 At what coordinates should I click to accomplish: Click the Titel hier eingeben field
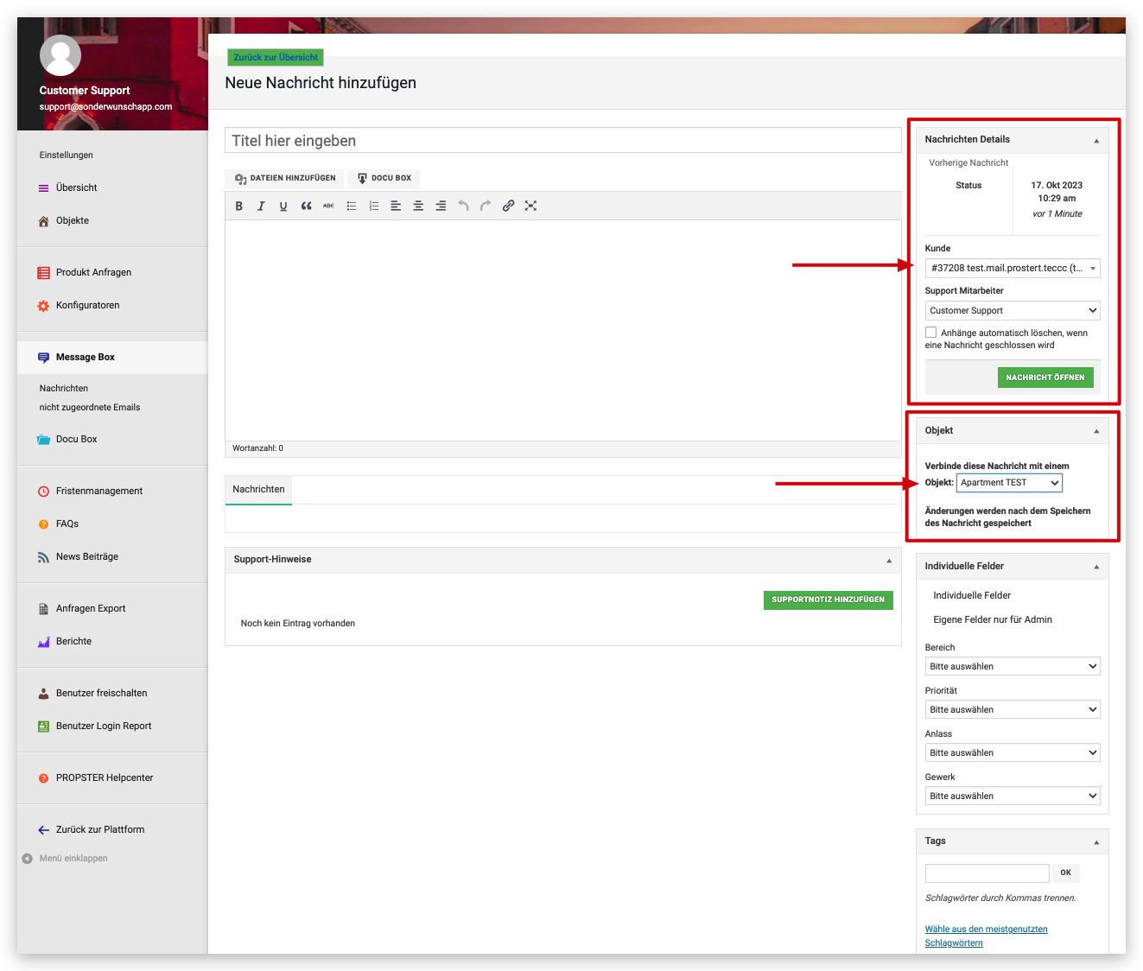coord(563,141)
